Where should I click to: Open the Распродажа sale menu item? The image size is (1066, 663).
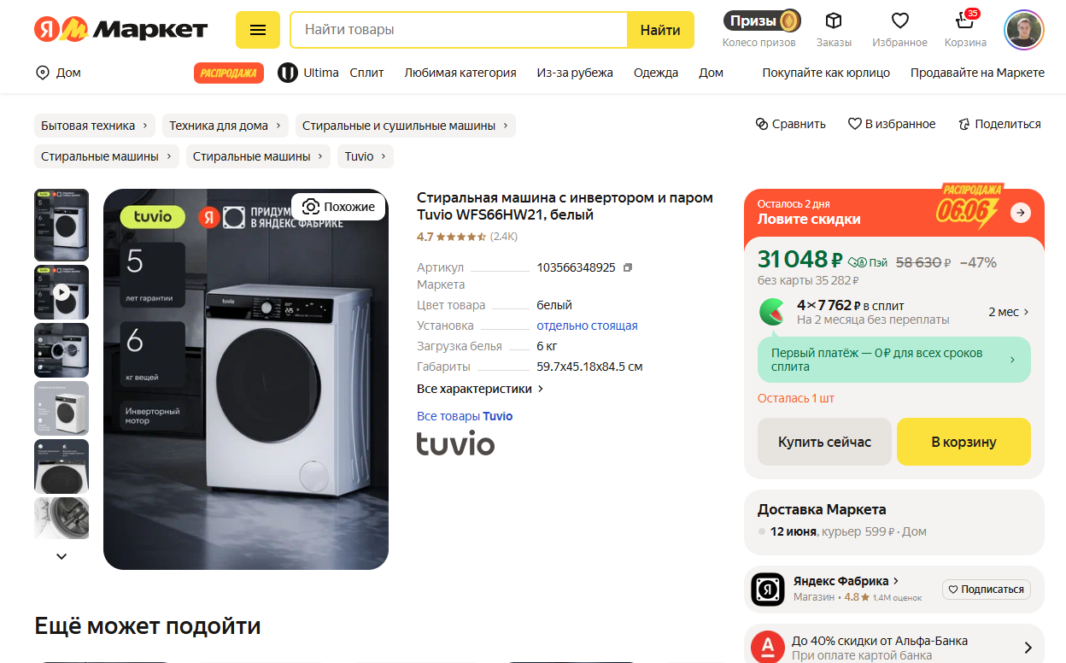click(229, 73)
